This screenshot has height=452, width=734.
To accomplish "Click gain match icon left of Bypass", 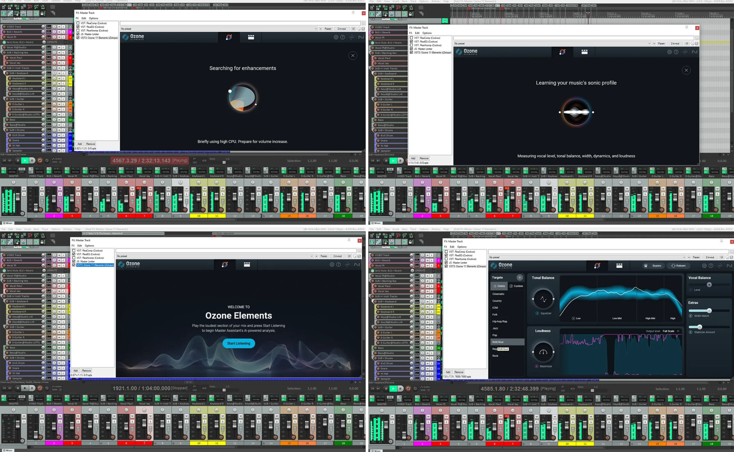I will point(645,265).
